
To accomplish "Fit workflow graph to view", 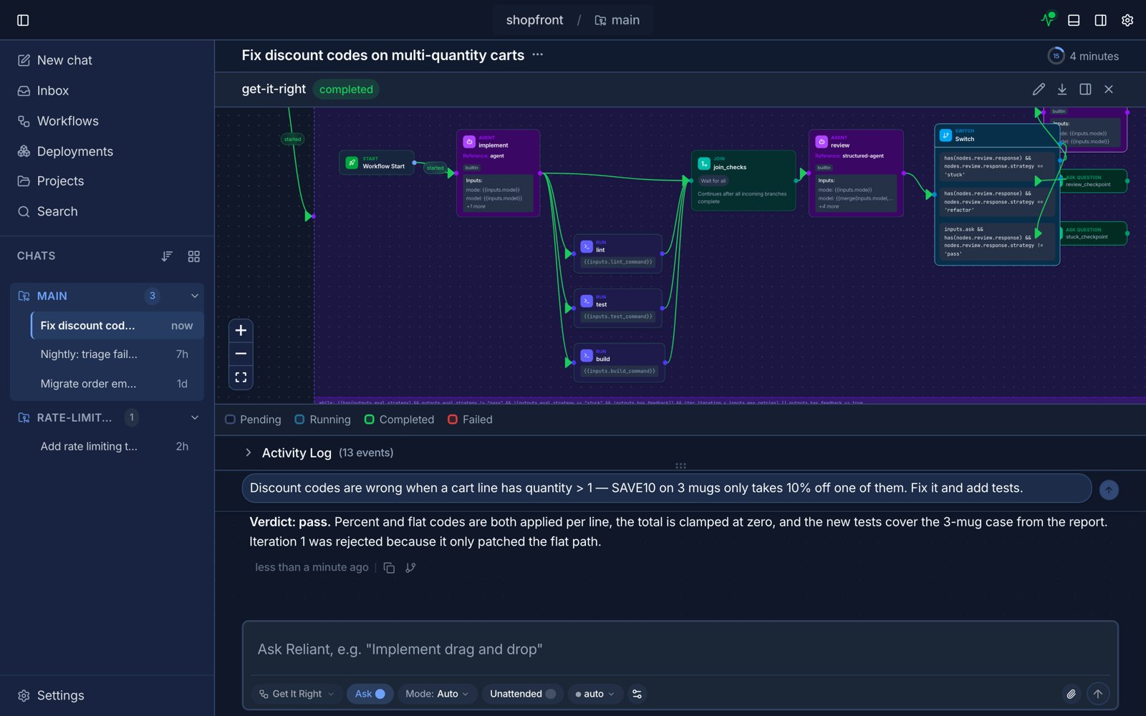I will pyautogui.click(x=241, y=377).
